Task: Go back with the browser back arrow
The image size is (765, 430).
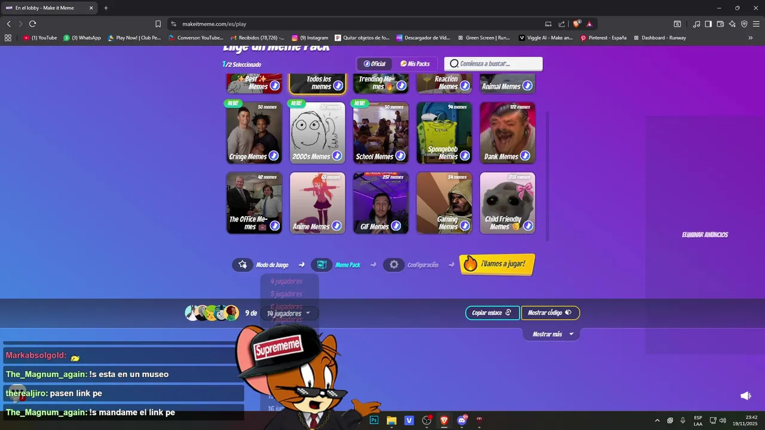Action: [x=9, y=24]
